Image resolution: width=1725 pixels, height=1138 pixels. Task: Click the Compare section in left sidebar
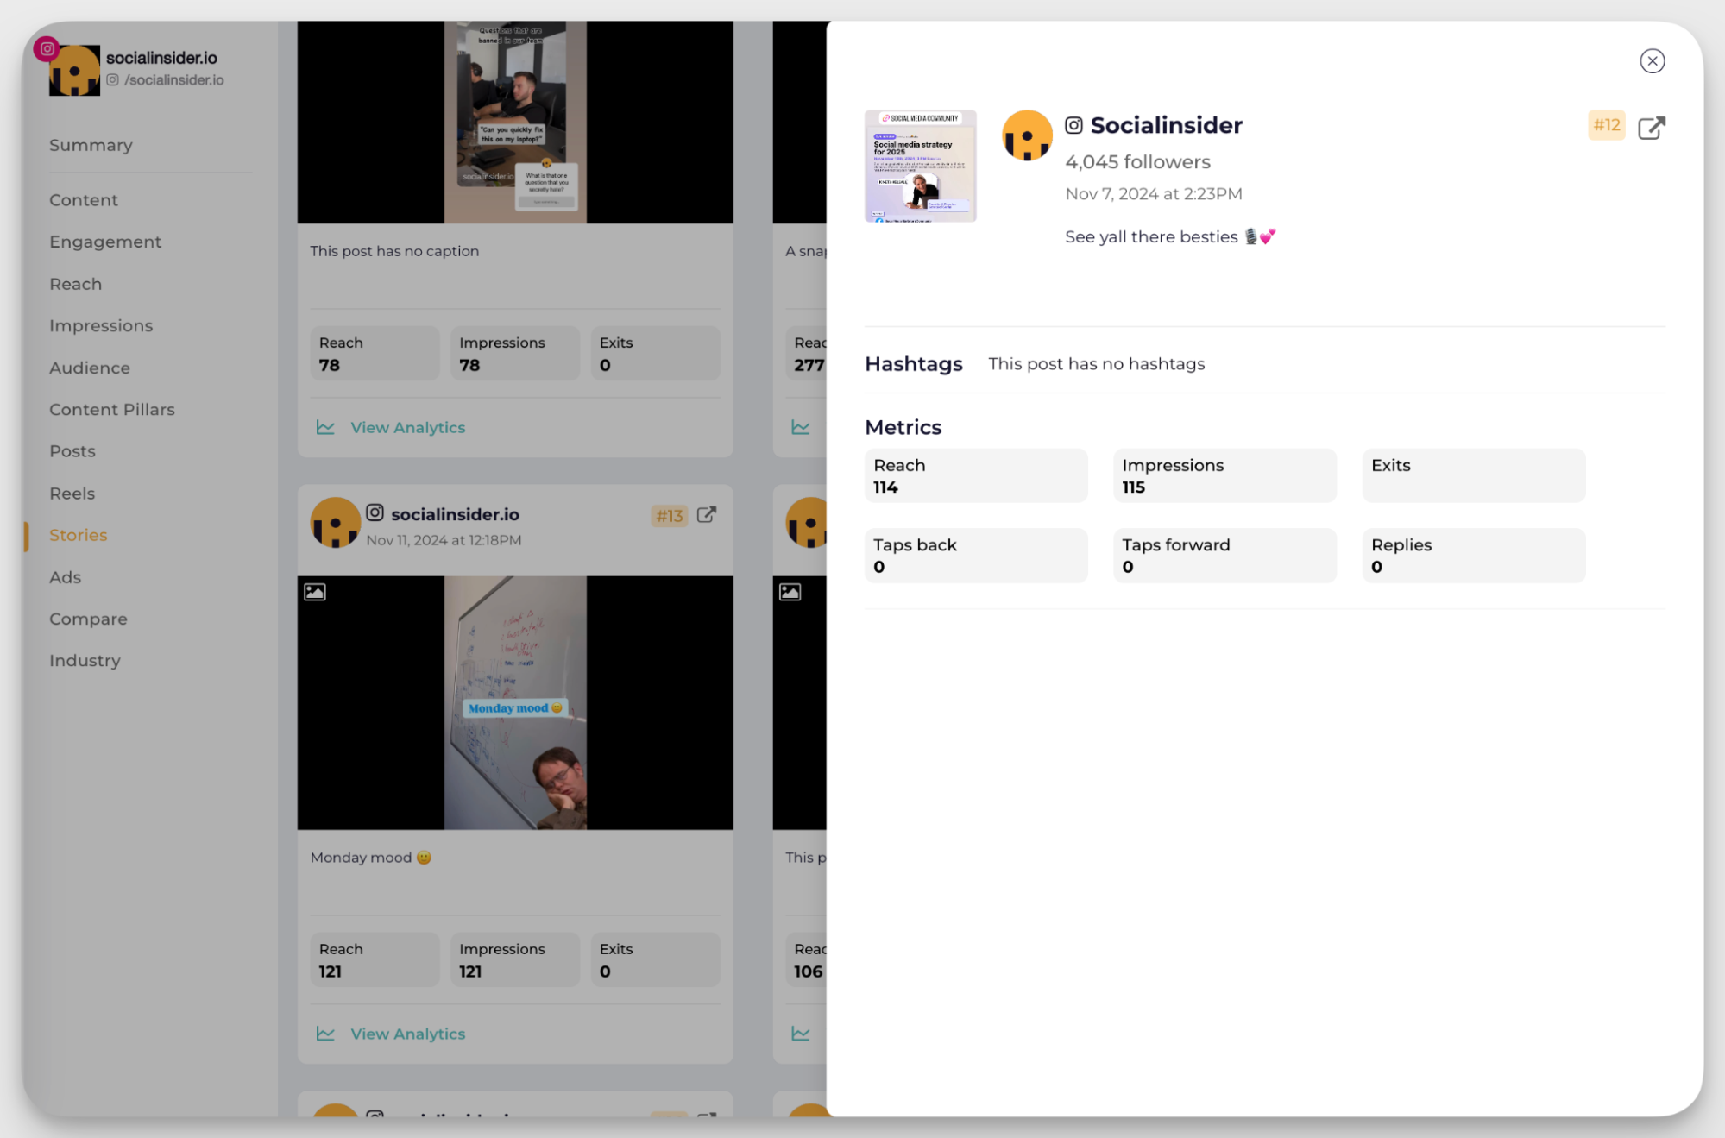tap(88, 619)
